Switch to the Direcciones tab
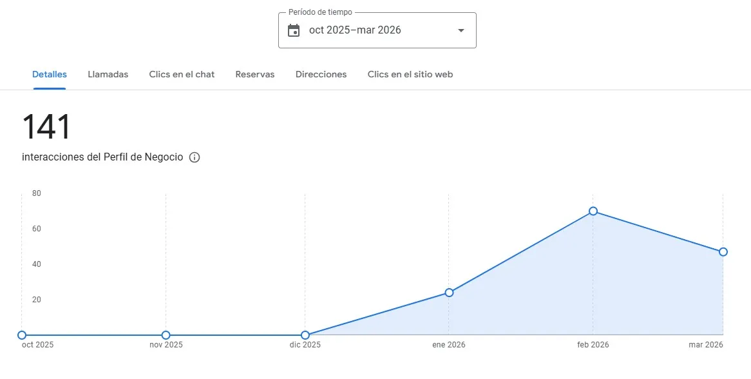751x379 pixels. pyautogui.click(x=321, y=74)
